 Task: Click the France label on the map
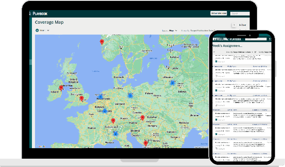(91, 128)
